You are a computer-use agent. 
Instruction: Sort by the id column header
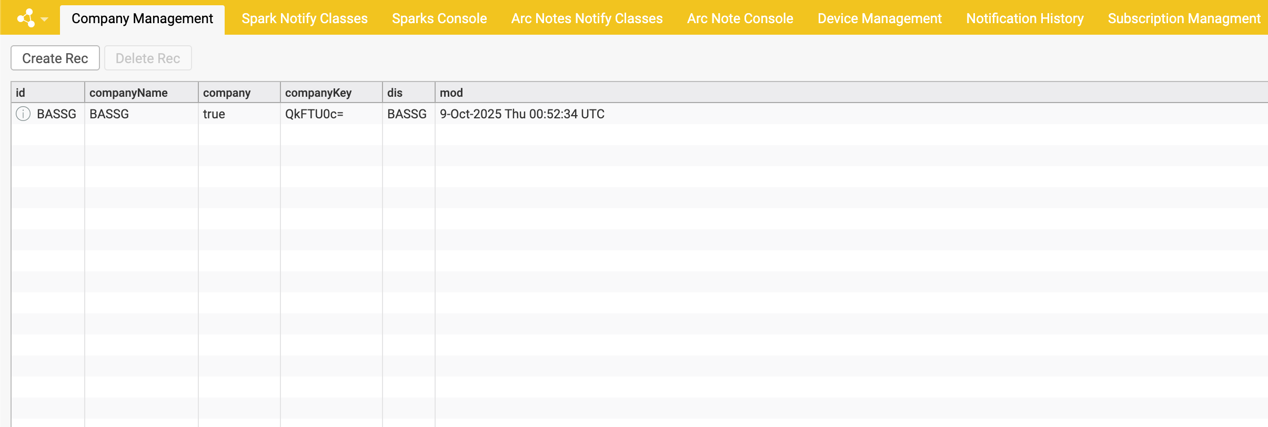coord(47,93)
